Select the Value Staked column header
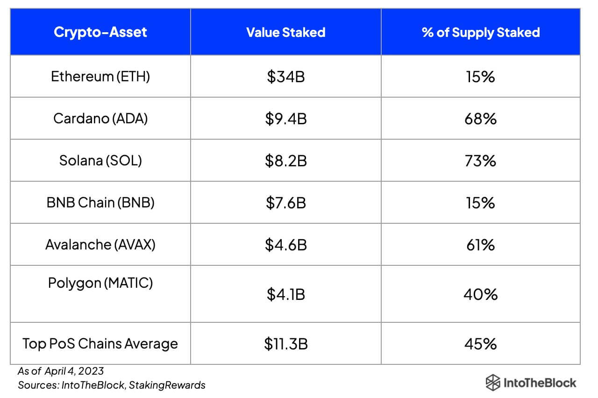Viewport: 598px width, 398px height. click(286, 32)
